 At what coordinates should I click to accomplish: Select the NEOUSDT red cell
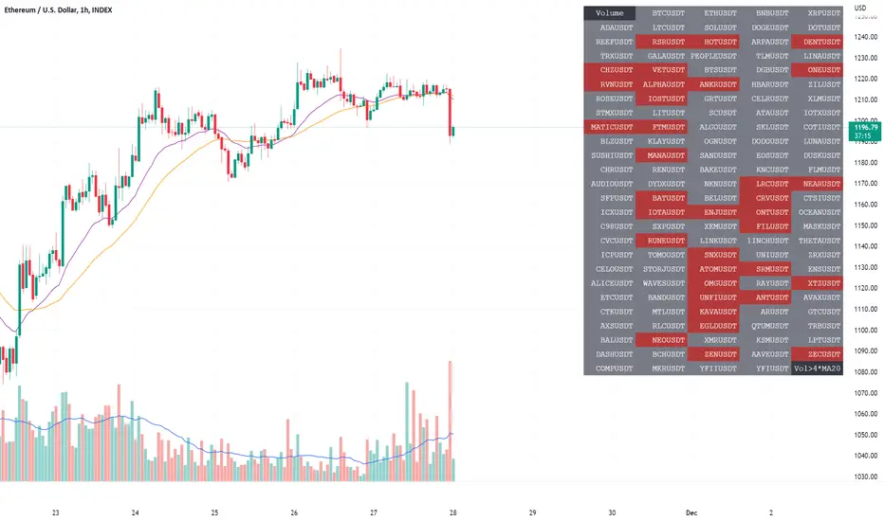[x=661, y=340]
